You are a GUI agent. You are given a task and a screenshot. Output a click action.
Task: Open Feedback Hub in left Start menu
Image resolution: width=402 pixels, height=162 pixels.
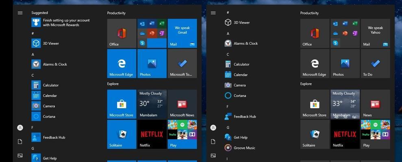tap(48, 137)
